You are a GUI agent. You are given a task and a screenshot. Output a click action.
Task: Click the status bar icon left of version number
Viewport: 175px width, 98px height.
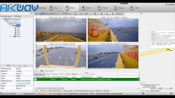1,94
